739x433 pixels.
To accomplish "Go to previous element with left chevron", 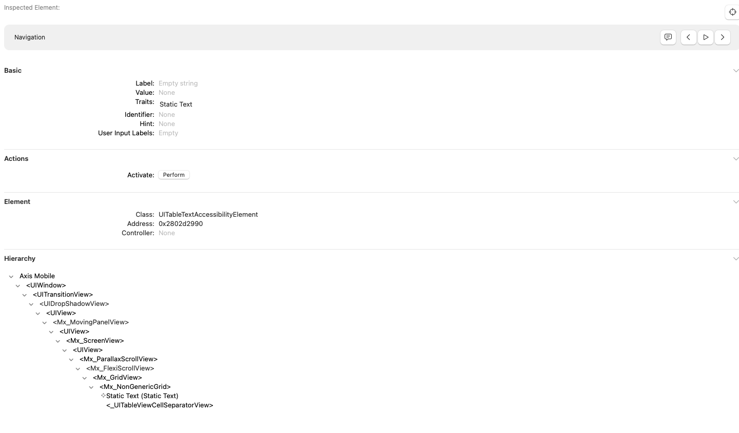I will pos(688,37).
